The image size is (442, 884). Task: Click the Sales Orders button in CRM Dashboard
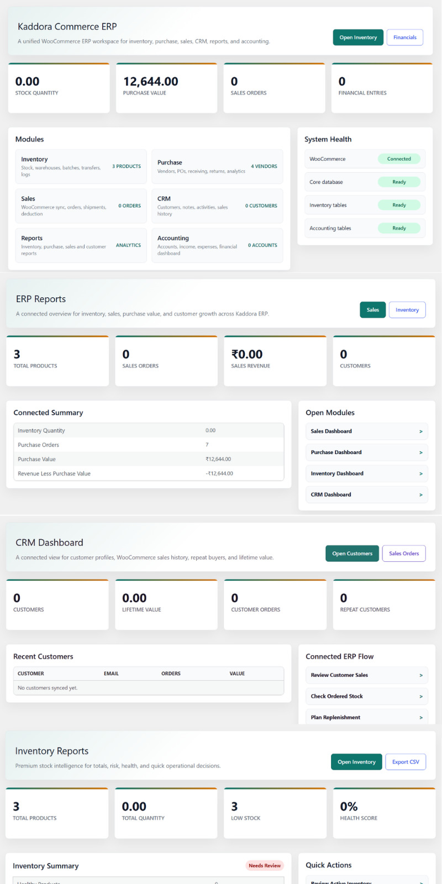click(404, 554)
